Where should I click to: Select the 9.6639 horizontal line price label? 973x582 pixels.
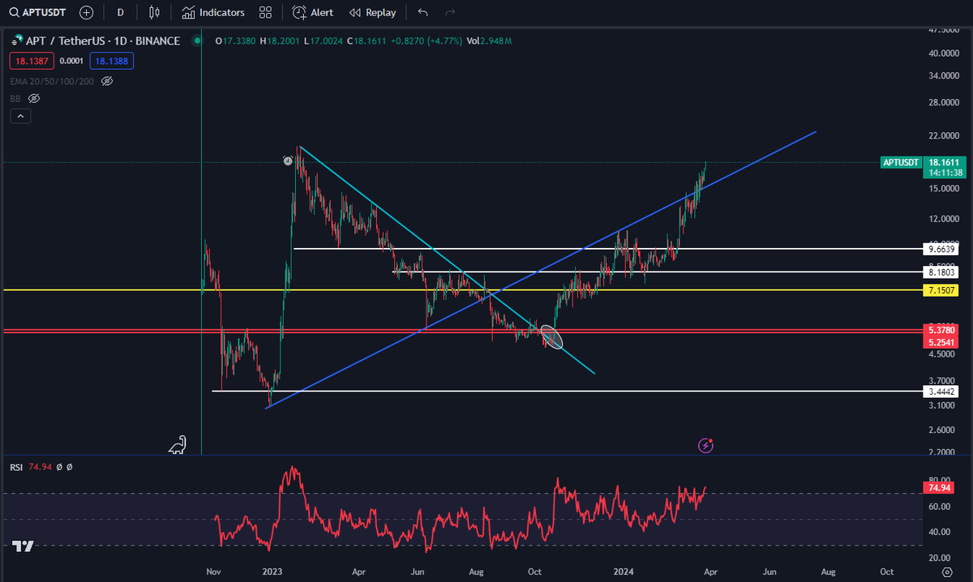[x=941, y=250]
